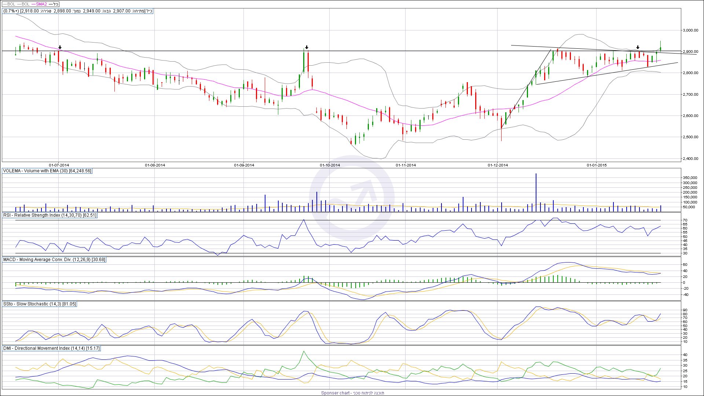Click the SMA2 legend entry
This screenshot has height=396, width=704.
point(41,4)
